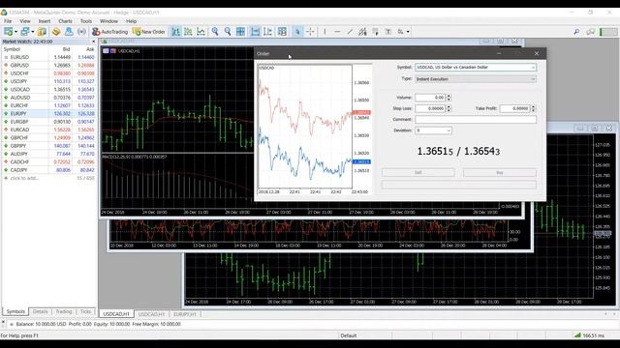620x348 pixels.
Task: Select the Fibonacci retracement tool
Action: tap(375, 32)
